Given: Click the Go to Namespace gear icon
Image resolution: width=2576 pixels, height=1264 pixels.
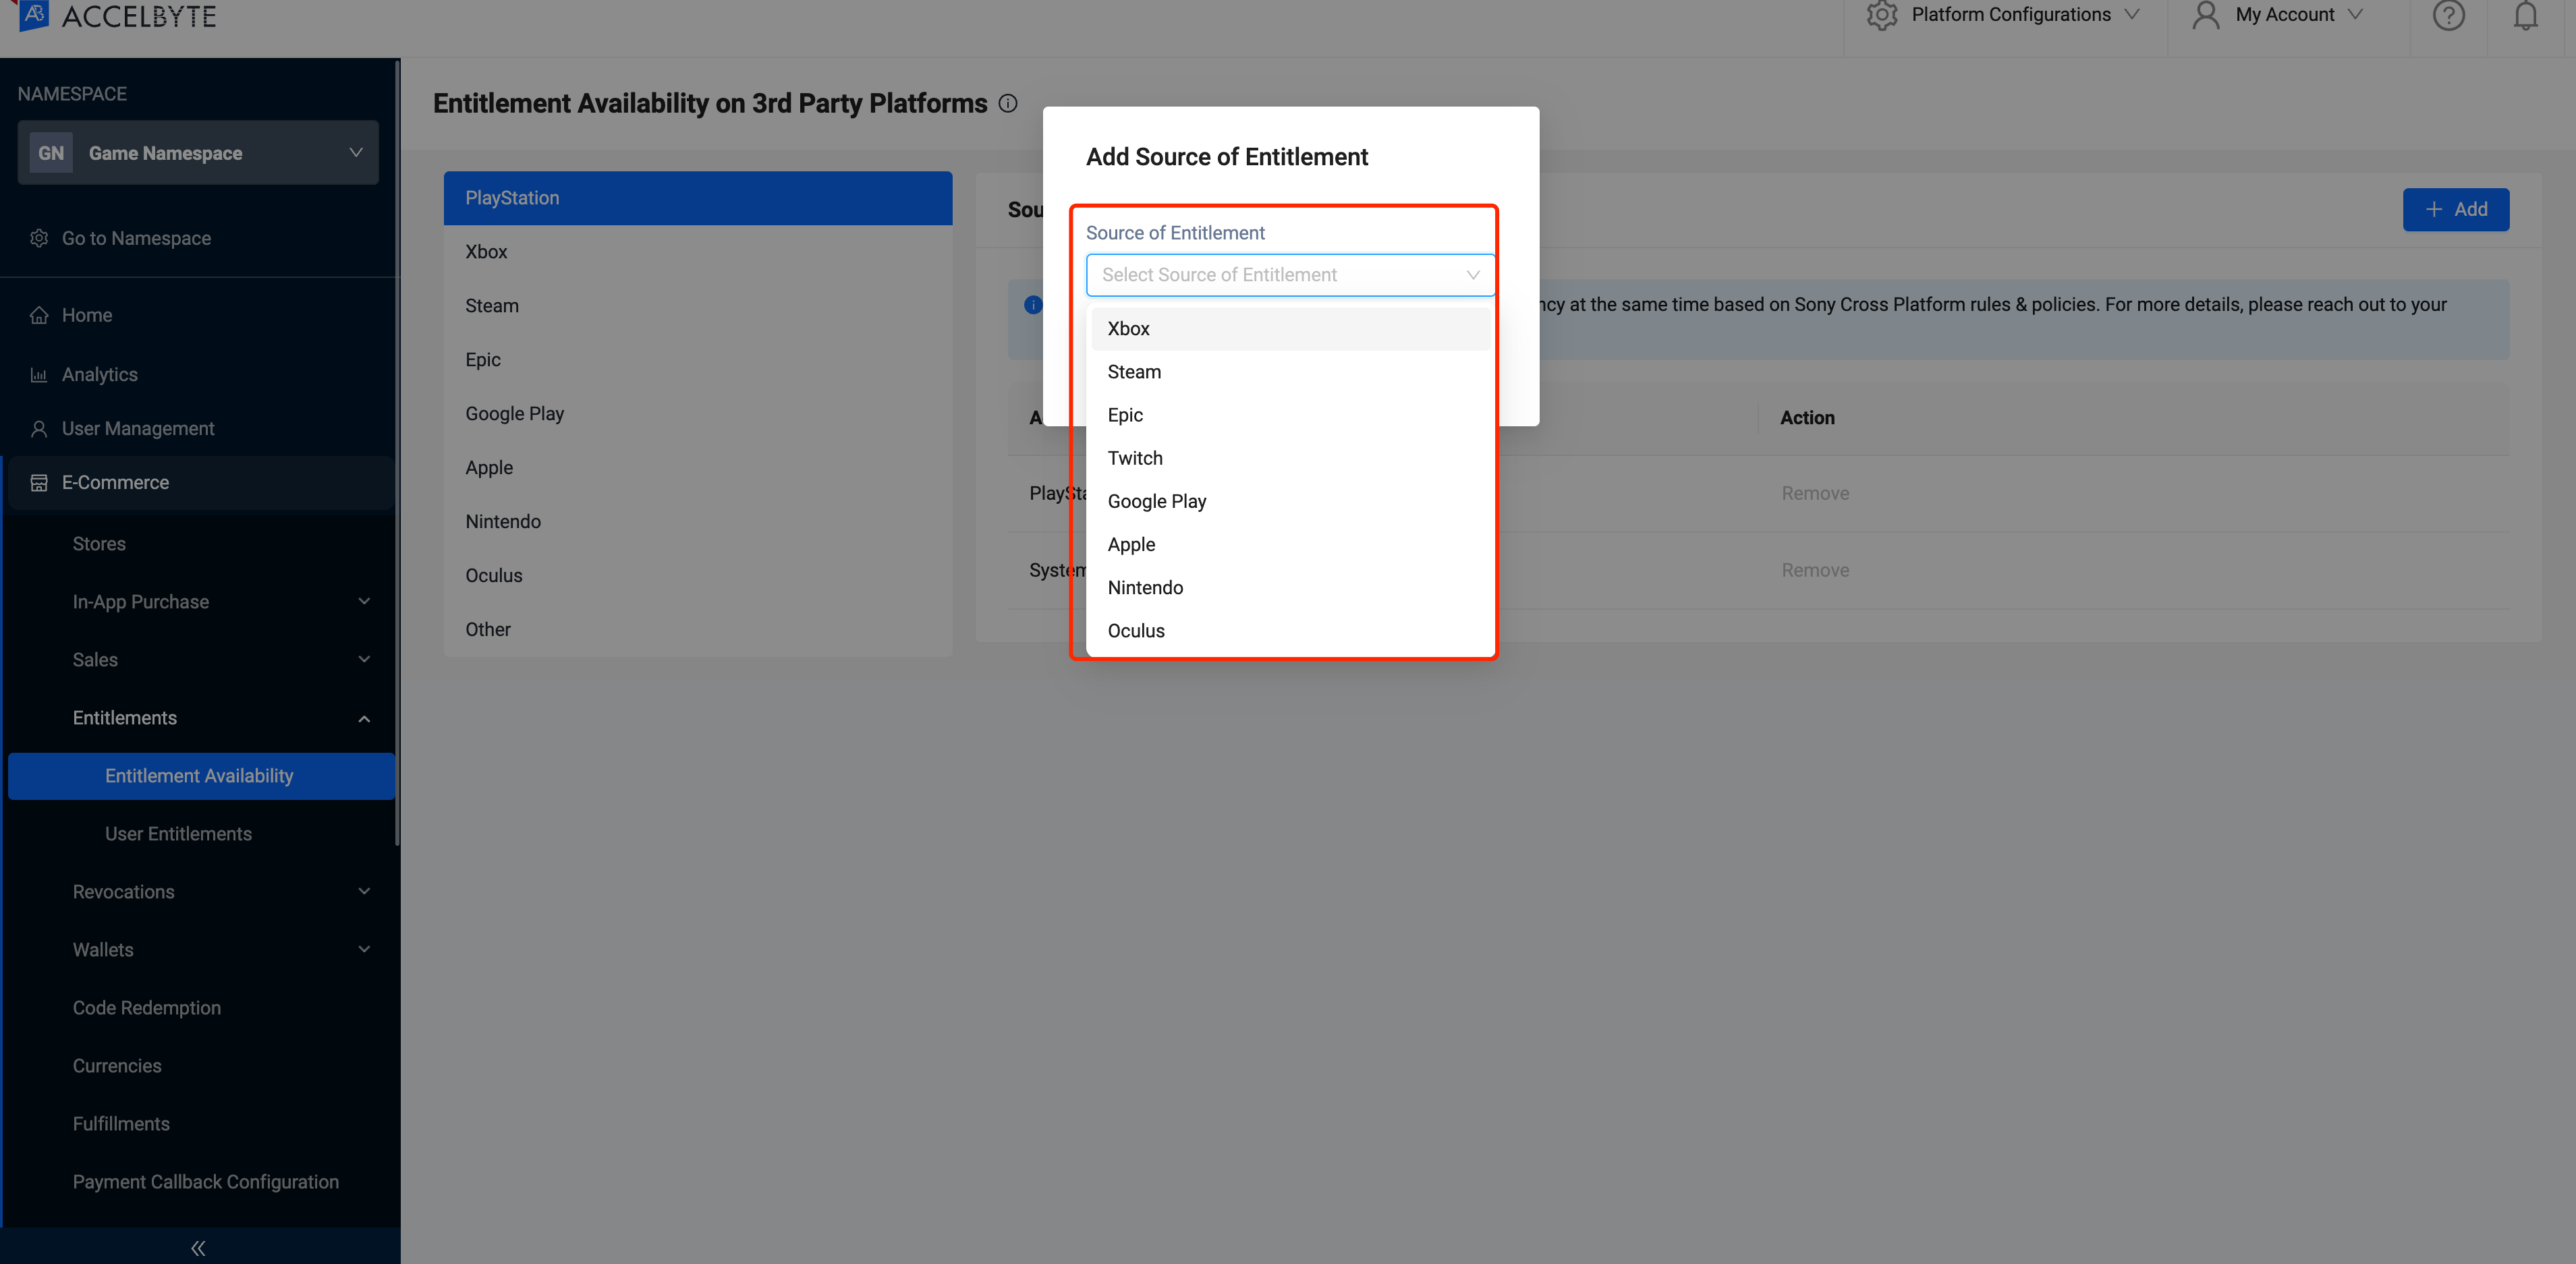Looking at the screenshot, I should (39, 238).
